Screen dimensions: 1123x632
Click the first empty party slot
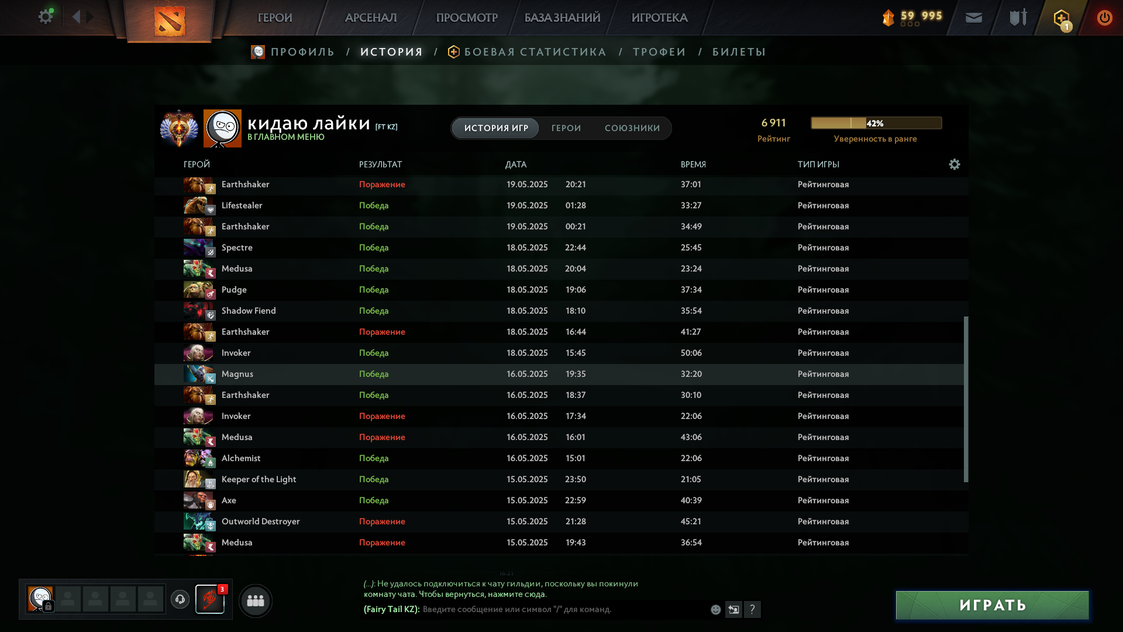[68, 599]
